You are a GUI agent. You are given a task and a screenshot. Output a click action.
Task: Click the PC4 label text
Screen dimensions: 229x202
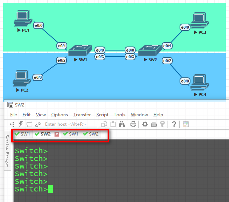pos(202,94)
